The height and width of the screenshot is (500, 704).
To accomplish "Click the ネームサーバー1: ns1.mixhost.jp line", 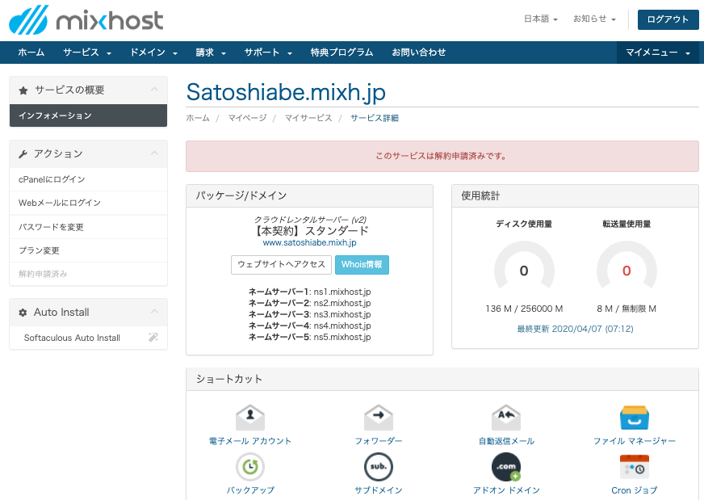I will [309, 292].
